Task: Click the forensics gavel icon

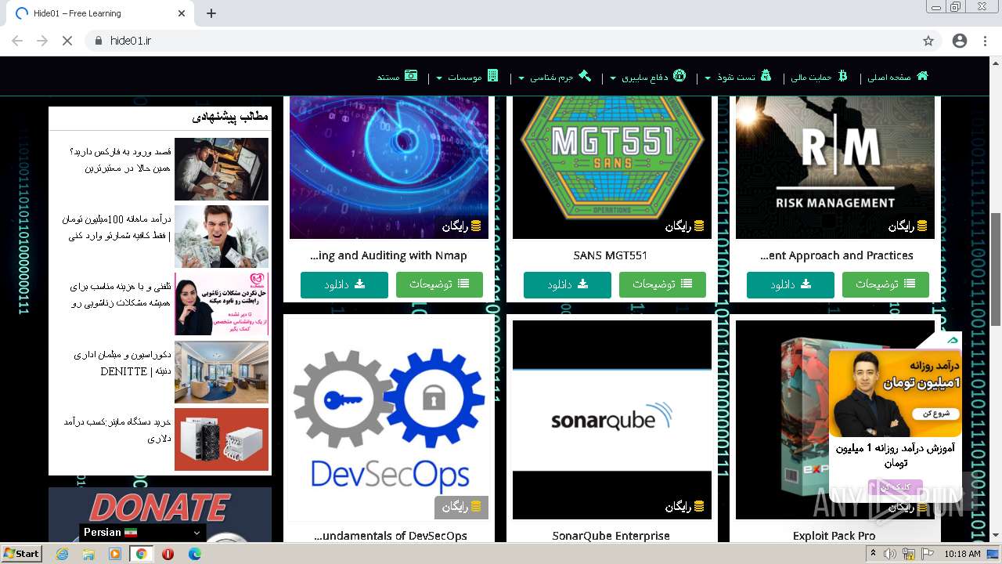Action: pyautogui.click(x=584, y=76)
